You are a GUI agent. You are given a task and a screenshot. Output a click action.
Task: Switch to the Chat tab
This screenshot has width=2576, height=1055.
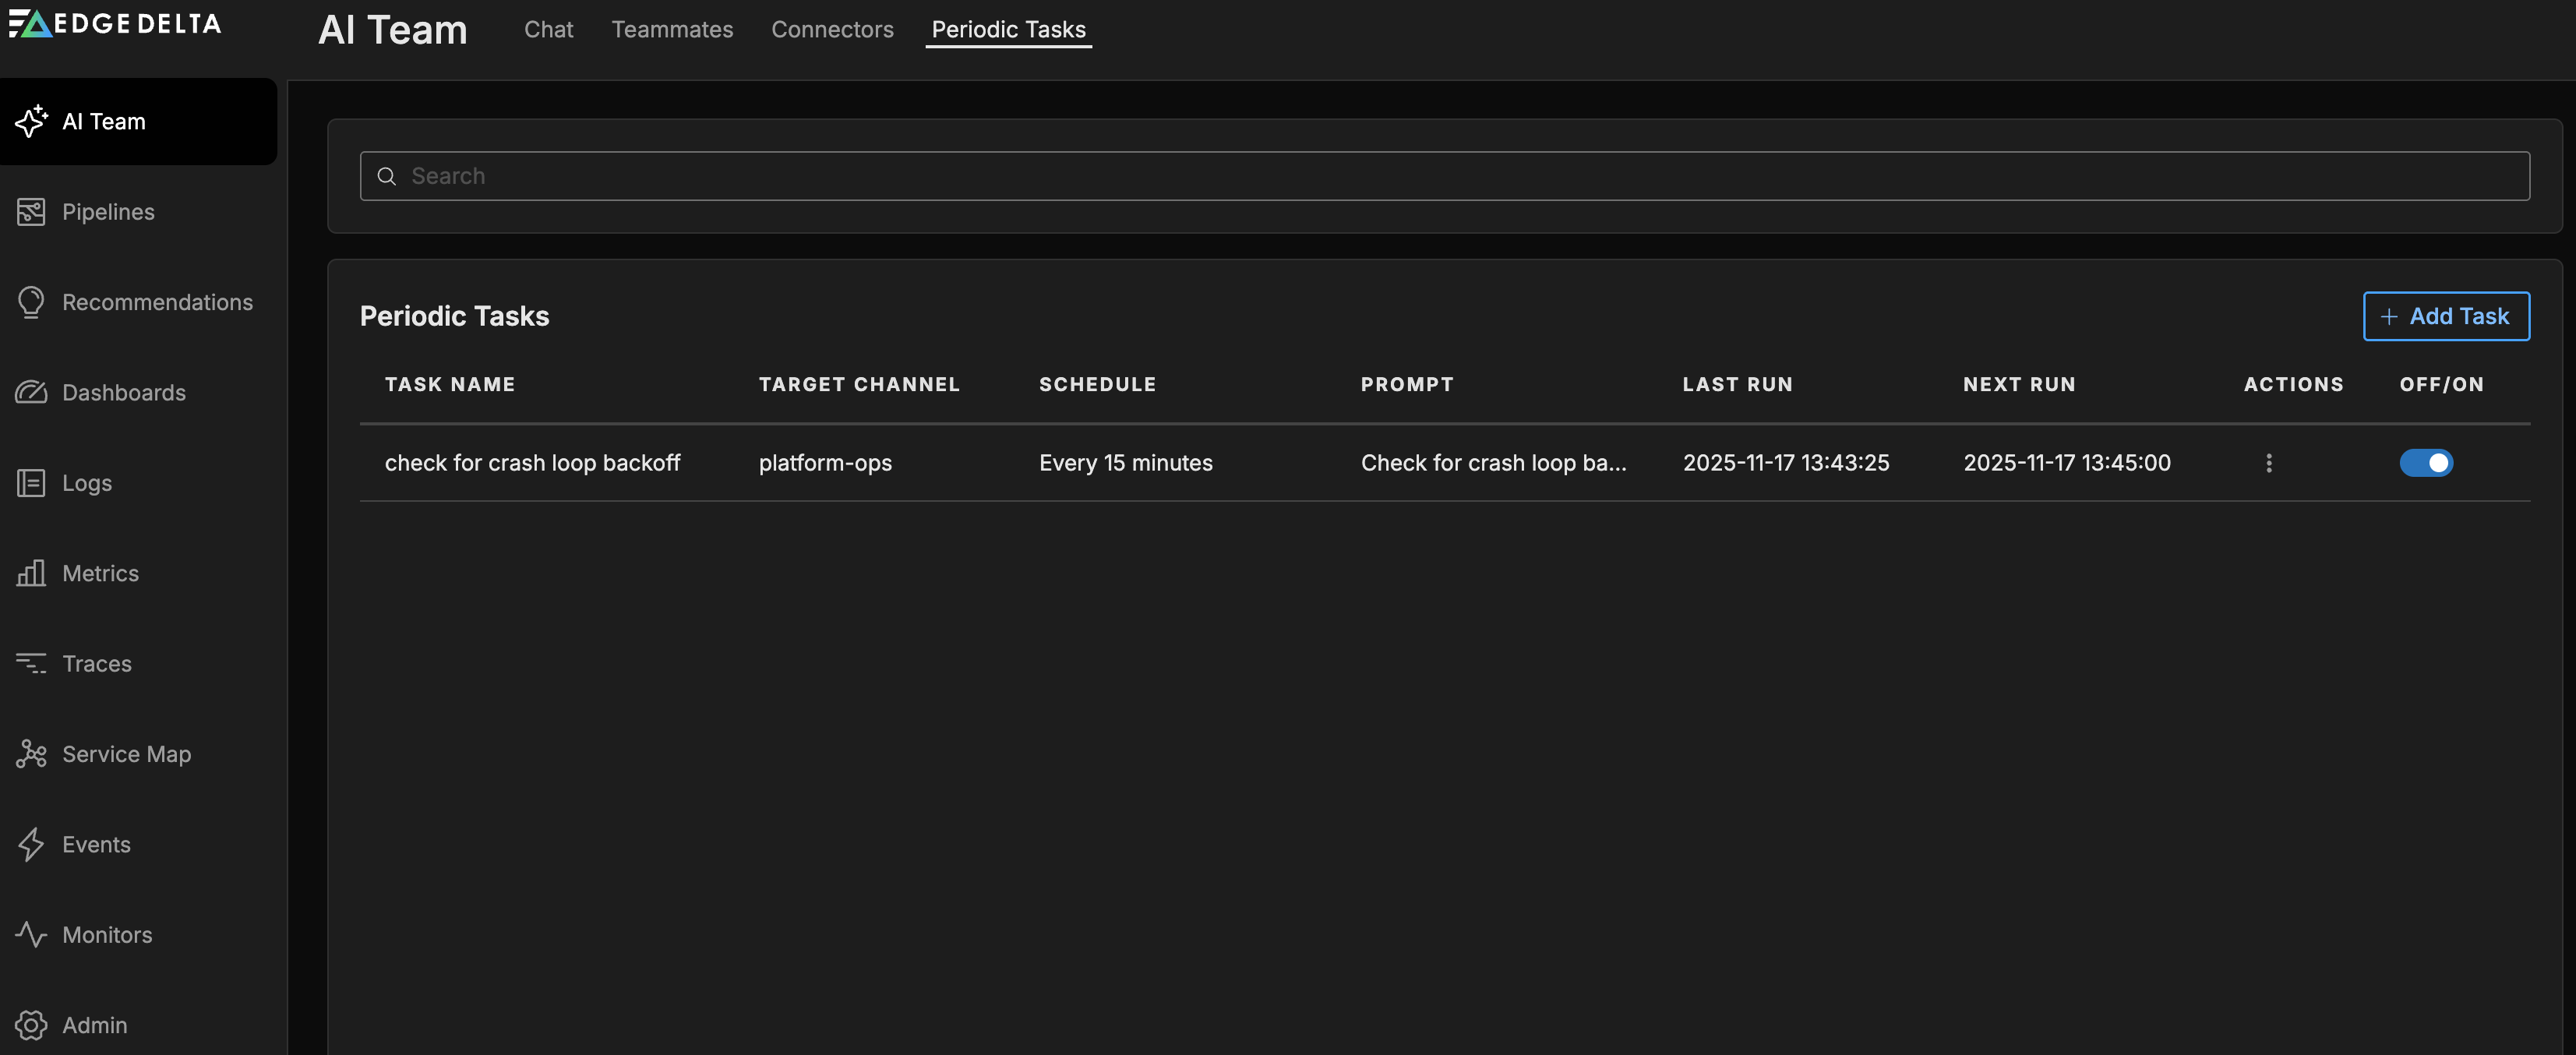point(548,29)
